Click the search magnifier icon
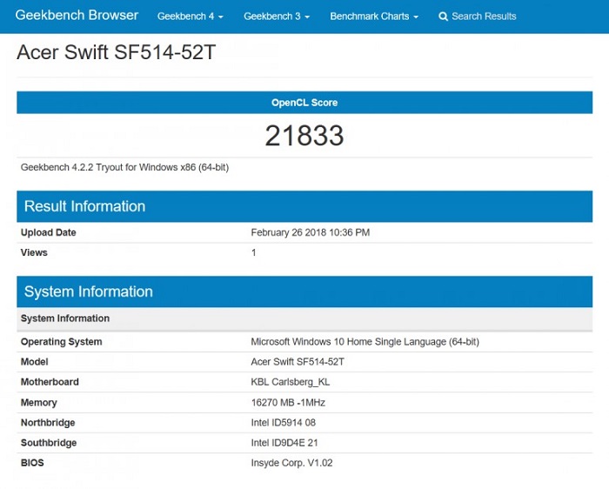The height and width of the screenshot is (489, 609). coord(444,17)
